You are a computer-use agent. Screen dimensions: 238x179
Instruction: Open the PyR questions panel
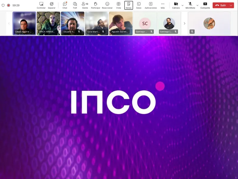75,5
